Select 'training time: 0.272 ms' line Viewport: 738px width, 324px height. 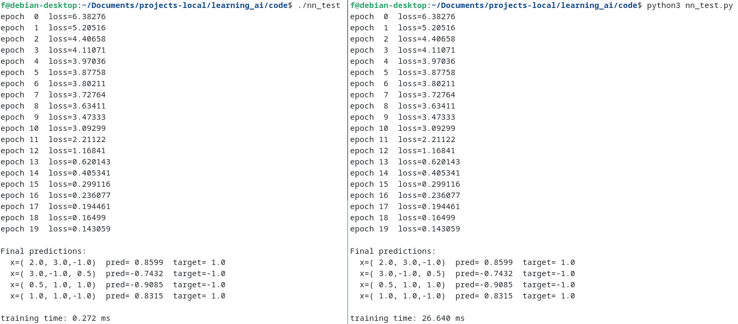click(55, 318)
